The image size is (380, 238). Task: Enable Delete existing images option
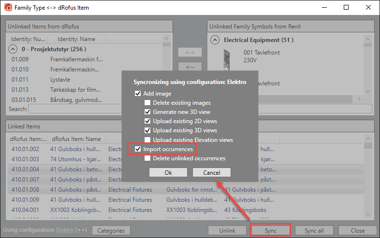(147, 103)
